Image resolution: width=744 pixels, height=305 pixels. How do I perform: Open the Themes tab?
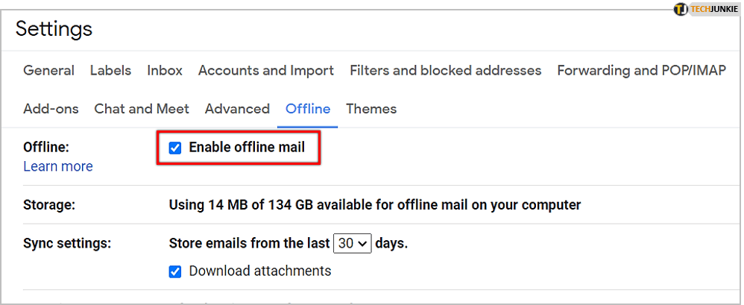click(x=371, y=109)
